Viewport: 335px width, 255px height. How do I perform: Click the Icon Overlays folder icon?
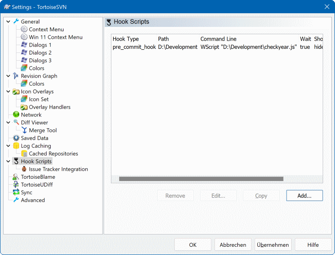tap(16, 91)
